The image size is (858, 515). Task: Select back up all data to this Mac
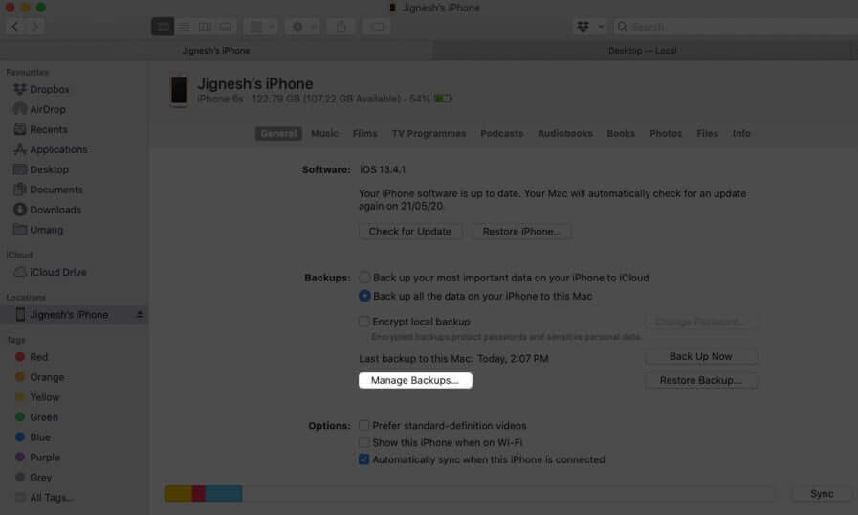364,296
